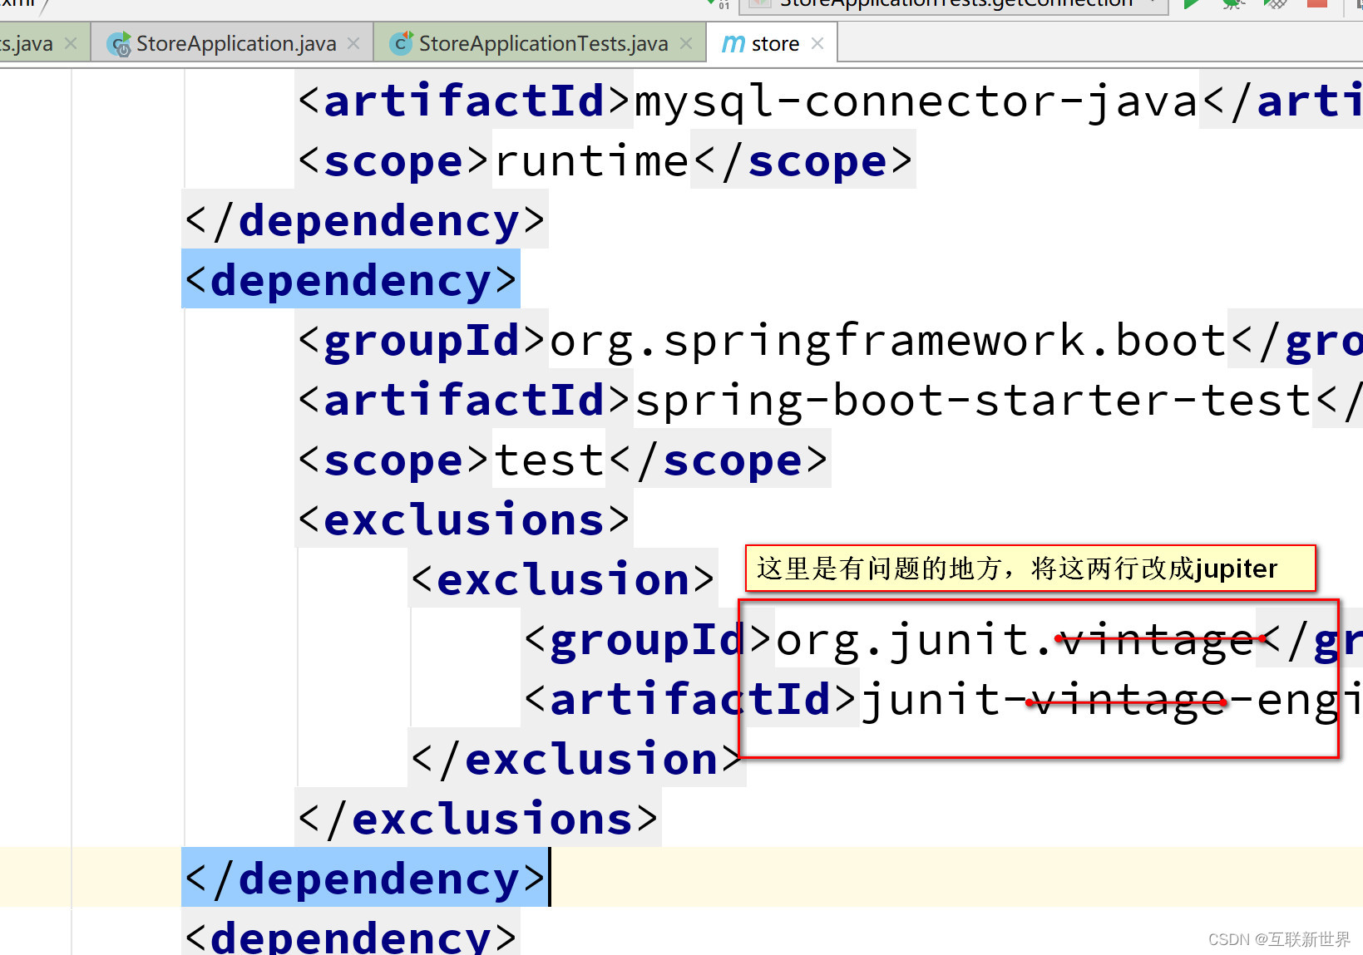1363x955 pixels.
Task: Close the StoreApplicationTests.java tab
Action: pos(686,42)
